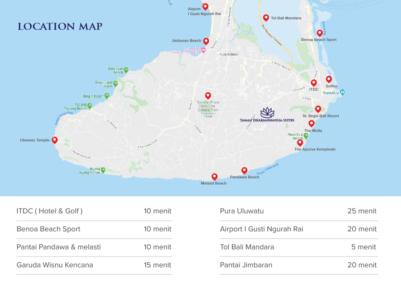Image resolution: width=401 pixels, height=285 pixels.
Task: Click the red pin above Sofitel
Action: pyautogui.click(x=329, y=79)
